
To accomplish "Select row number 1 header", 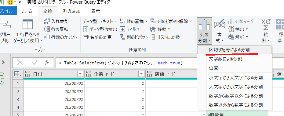I will [x=18, y=84].
